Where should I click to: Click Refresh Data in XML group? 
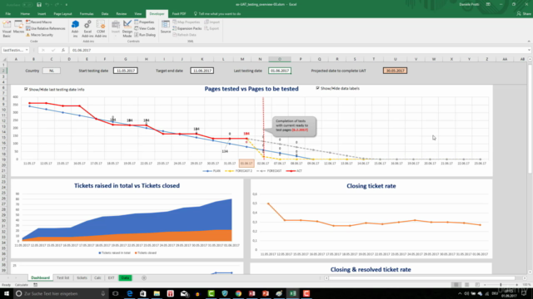pos(185,35)
